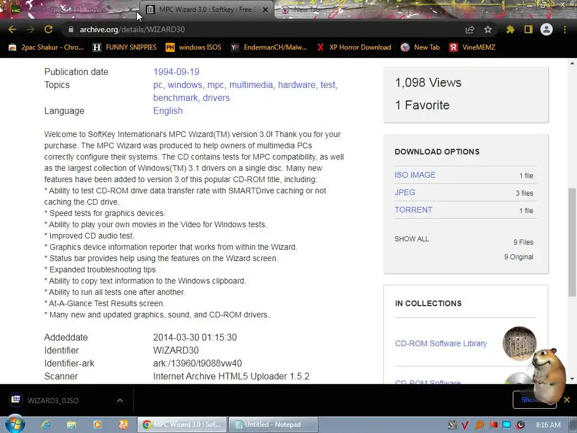The width and height of the screenshot is (577, 433).
Task: Click the site lock icon in address bar
Action: (70, 29)
